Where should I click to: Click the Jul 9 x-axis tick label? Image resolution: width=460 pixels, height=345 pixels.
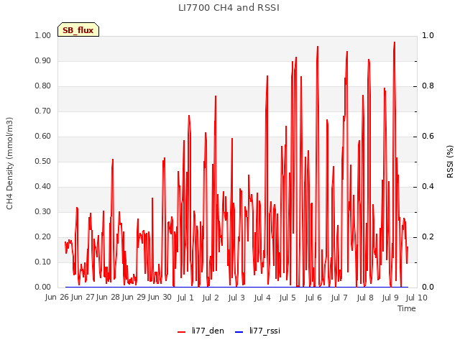(x=390, y=298)
